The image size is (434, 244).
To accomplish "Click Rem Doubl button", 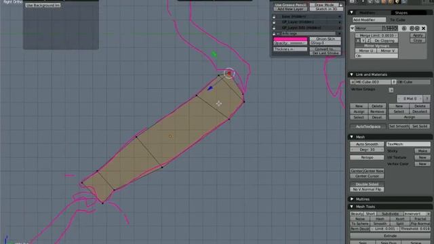I will coord(360,229).
